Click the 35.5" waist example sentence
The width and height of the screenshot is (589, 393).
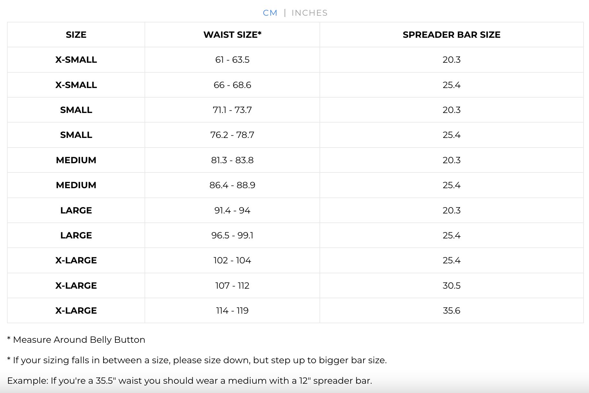pos(190,381)
